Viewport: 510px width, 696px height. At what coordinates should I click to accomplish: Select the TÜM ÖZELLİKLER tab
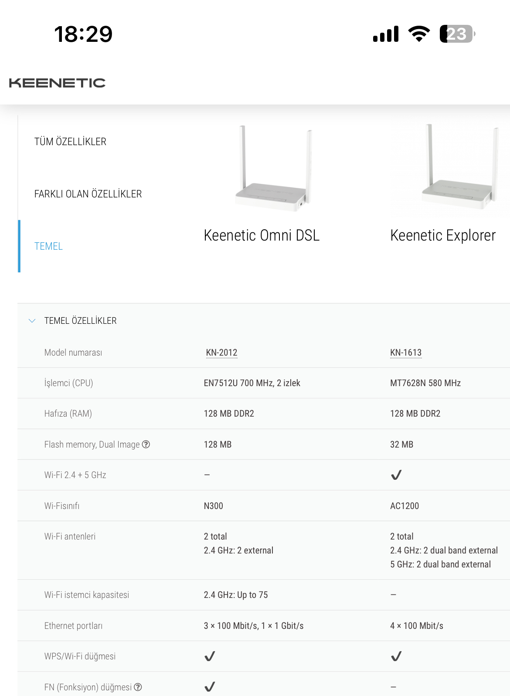70,142
